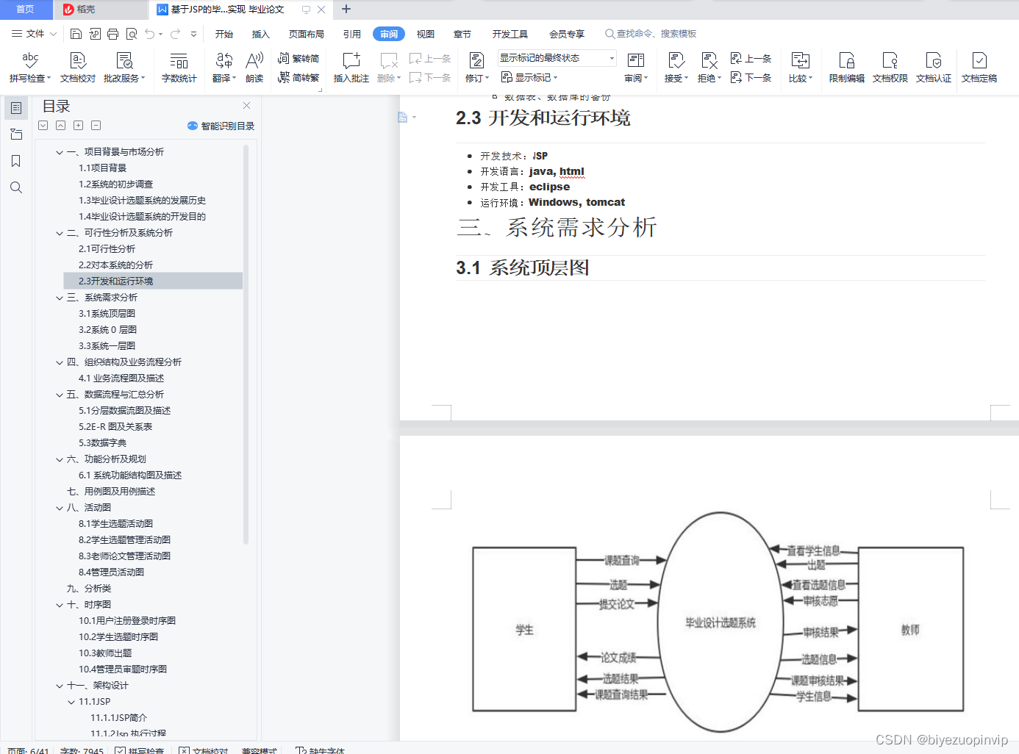This screenshot has height=754, width=1019.
Task: Collapse the 11.1JSP node
Action: [71, 702]
